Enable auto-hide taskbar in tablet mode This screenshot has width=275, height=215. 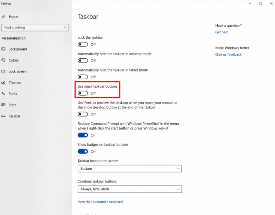(x=83, y=77)
